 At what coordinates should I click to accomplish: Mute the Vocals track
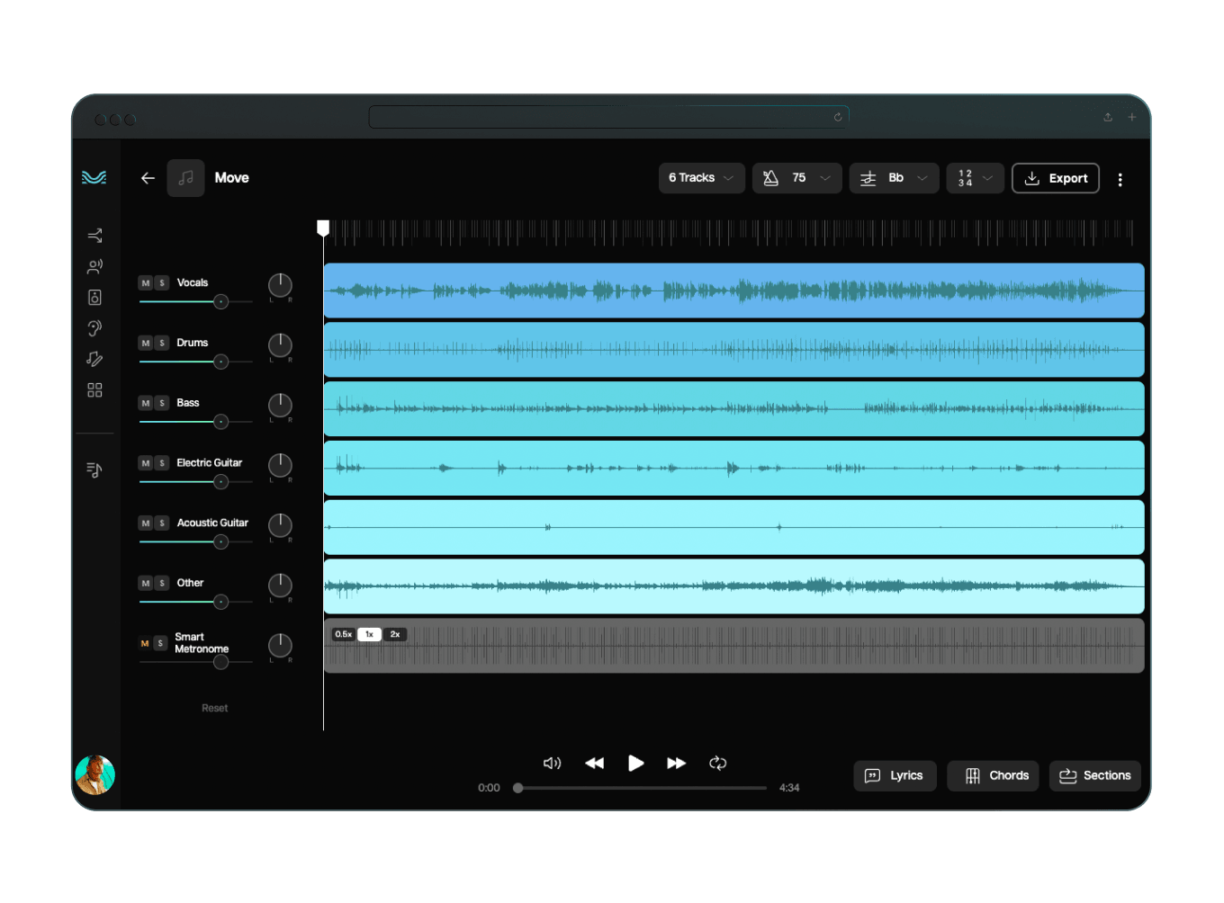(146, 283)
